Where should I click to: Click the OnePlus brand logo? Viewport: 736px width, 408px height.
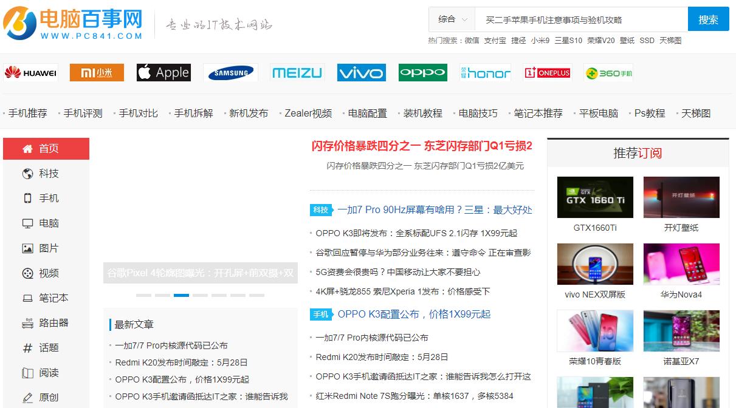(547, 72)
